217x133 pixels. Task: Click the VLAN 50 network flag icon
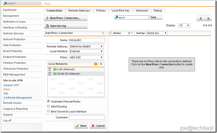coord(55,74)
